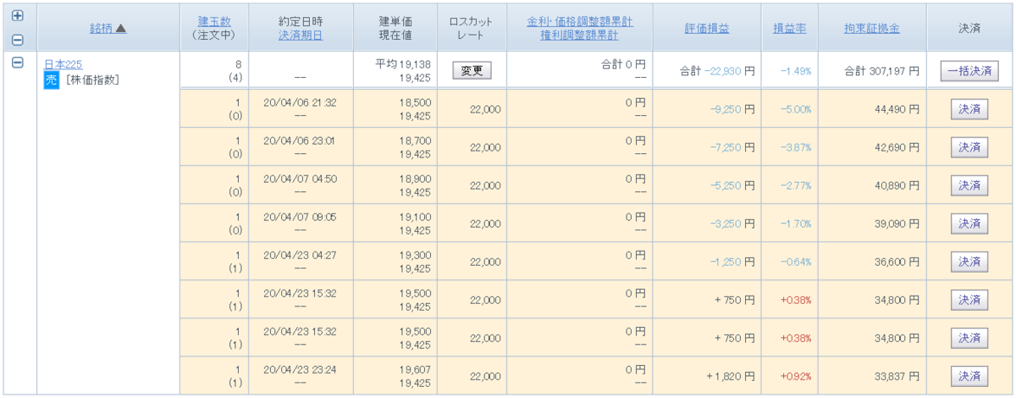
Task: Open the 日本225 instrument link
Action: (x=63, y=64)
